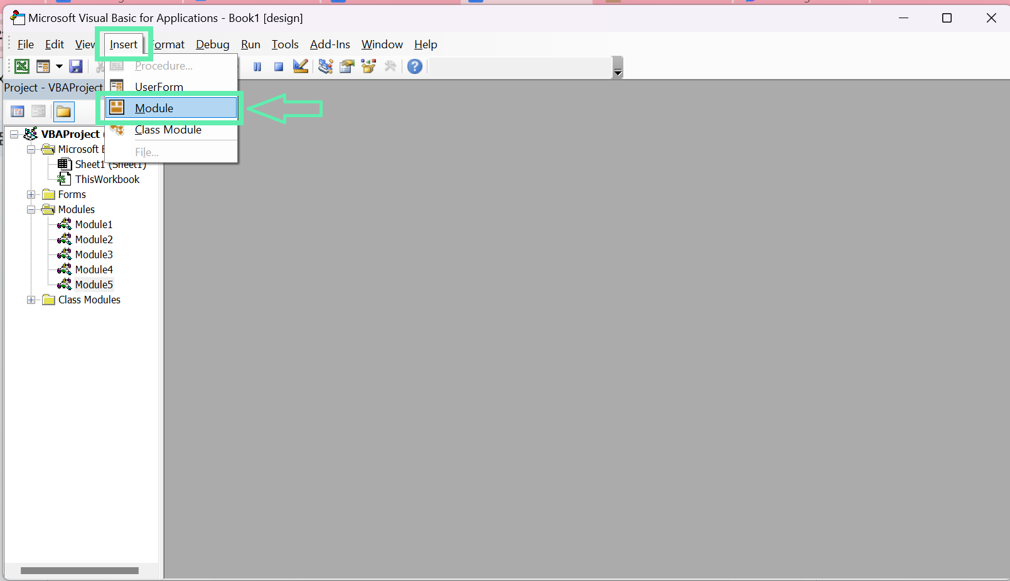Click the Break (pause) toolbar icon
The height and width of the screenshot is (581, 1010).
257,66
